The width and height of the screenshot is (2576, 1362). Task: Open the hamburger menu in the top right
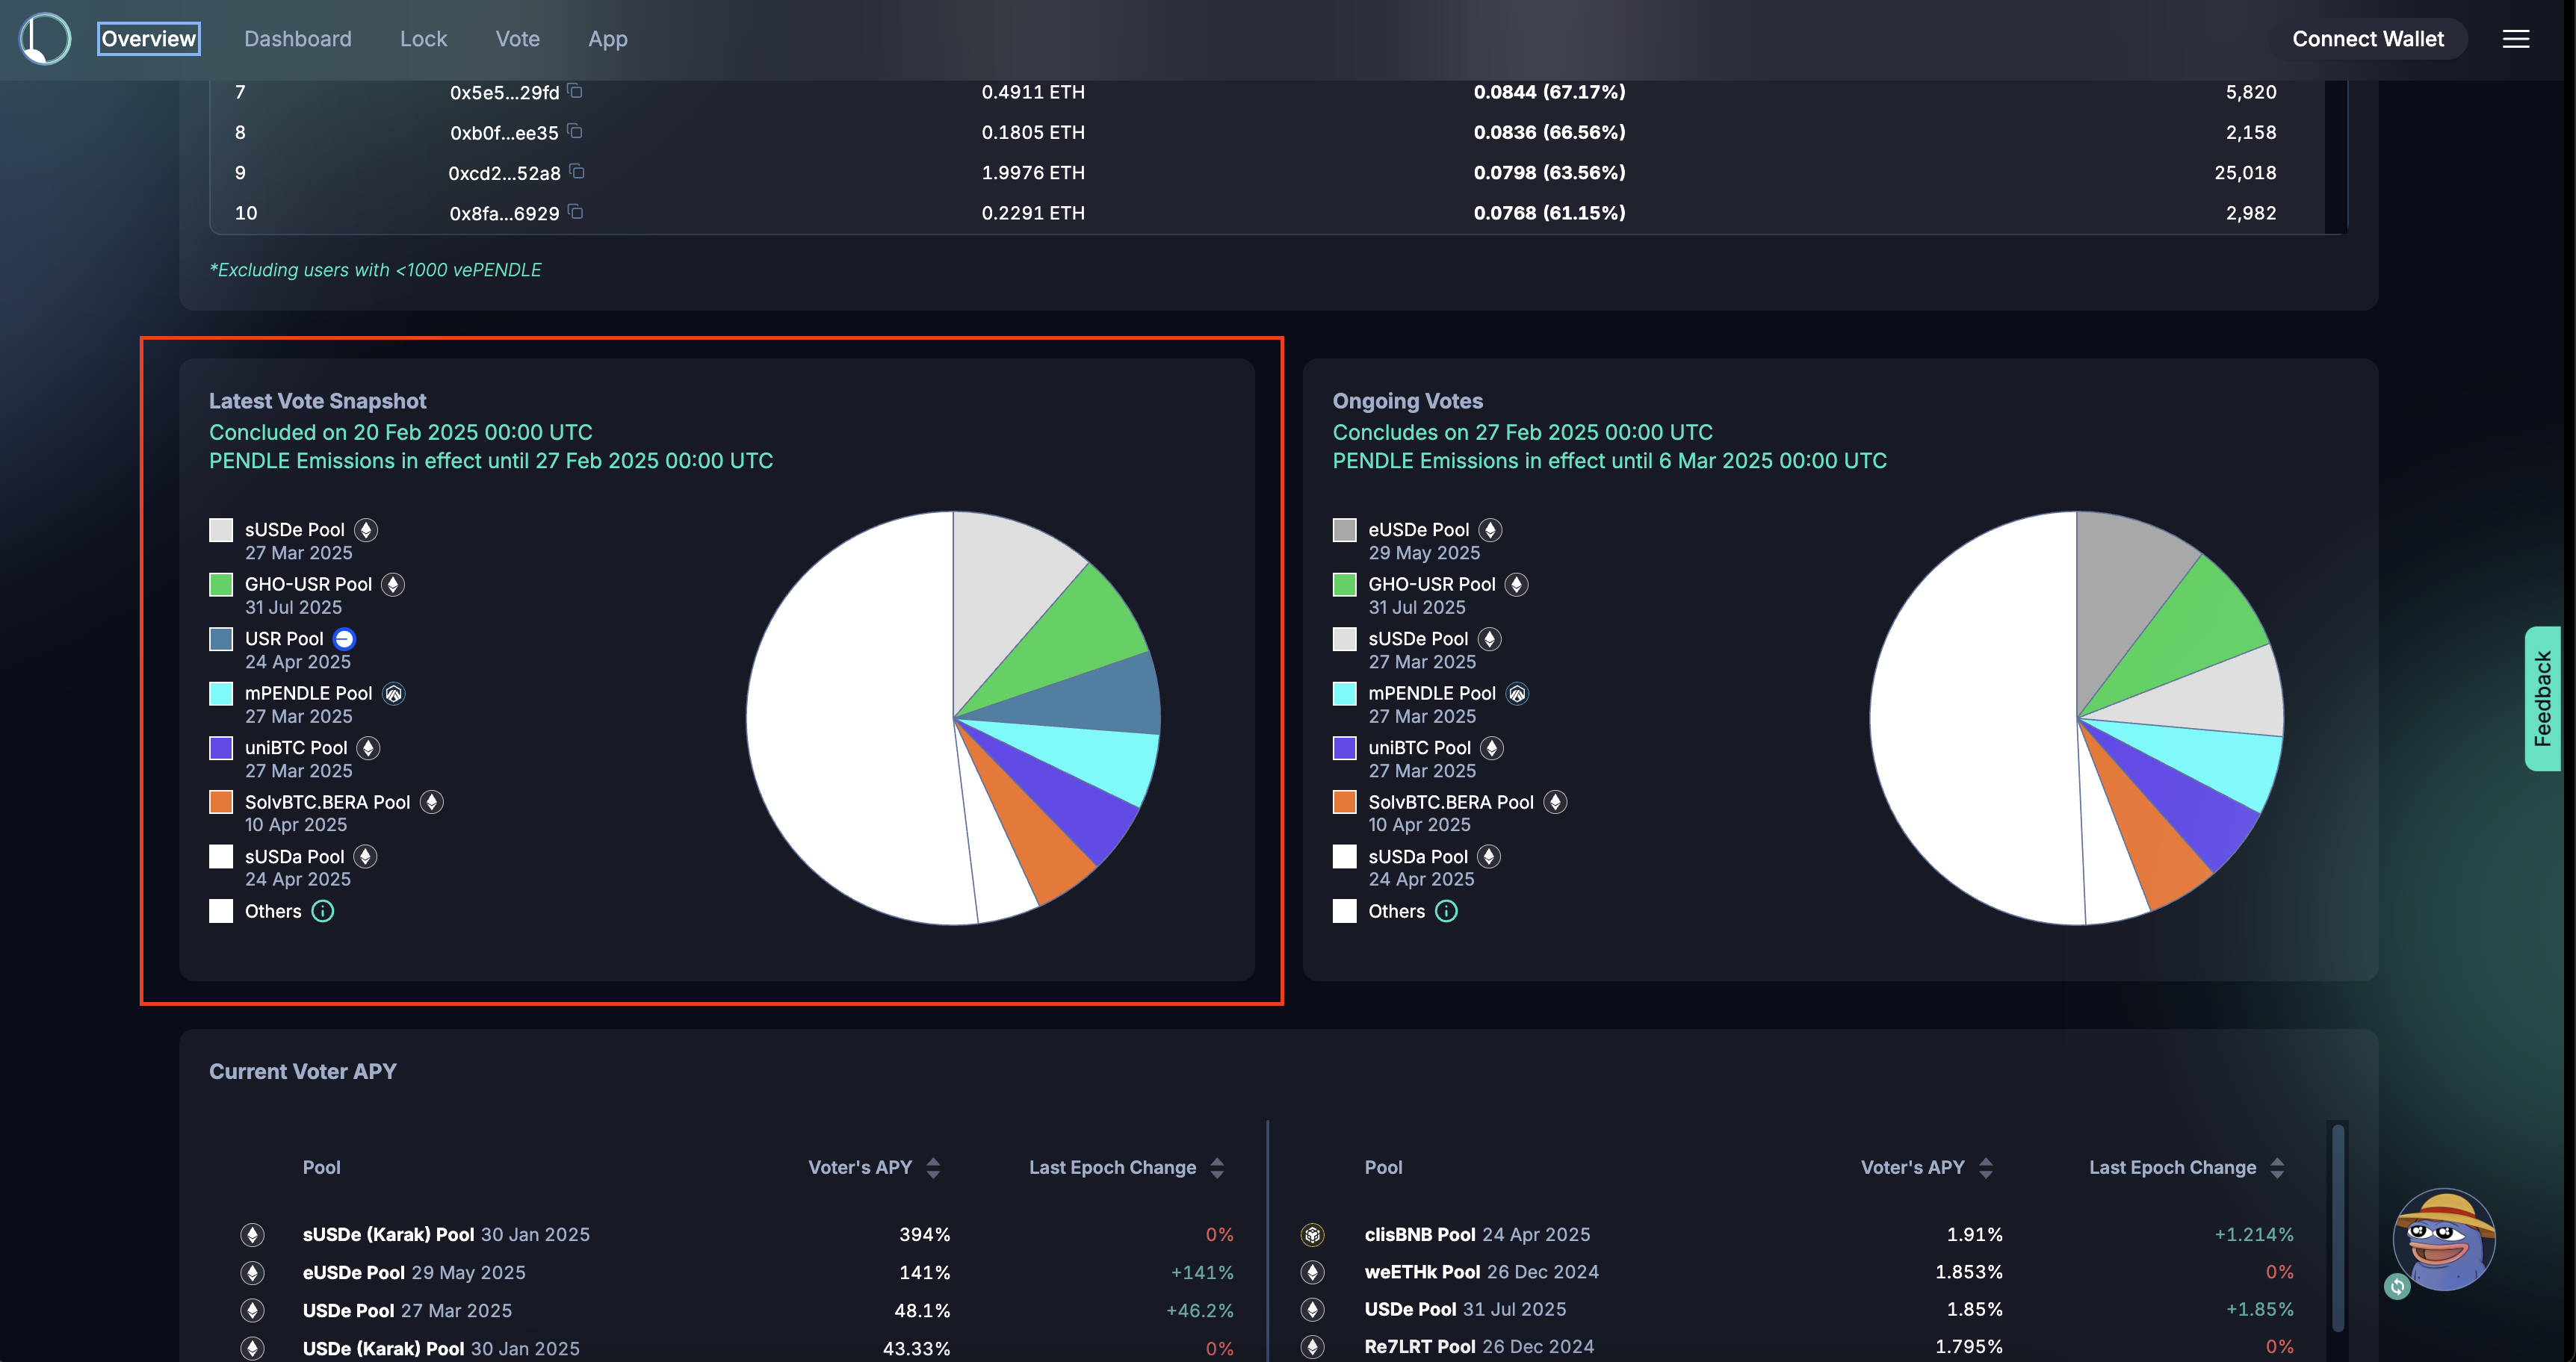coord(2517,39)
